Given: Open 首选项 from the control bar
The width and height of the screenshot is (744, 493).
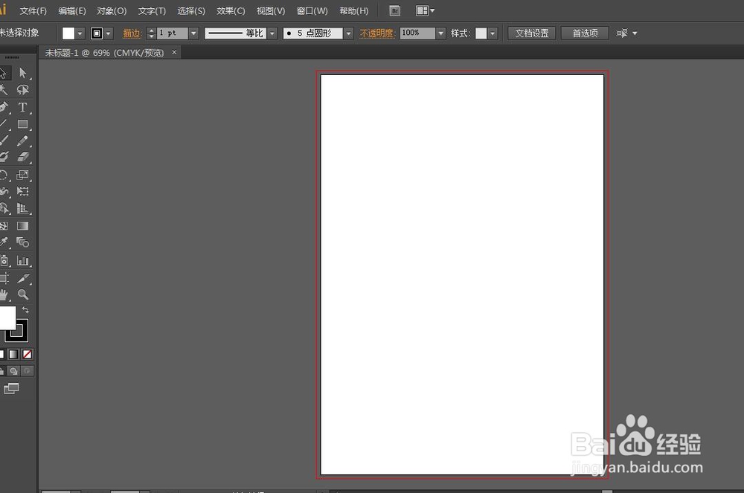Looking at the screenshot, I should tap(585, 33).
